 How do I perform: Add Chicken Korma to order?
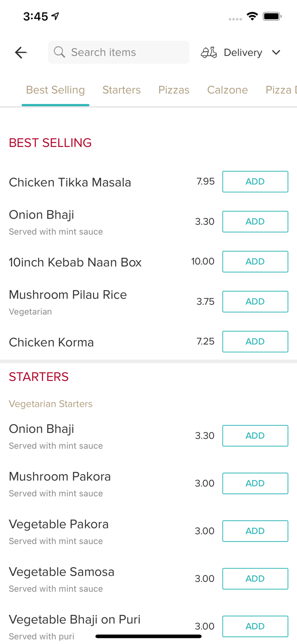(x=255, y=341)
